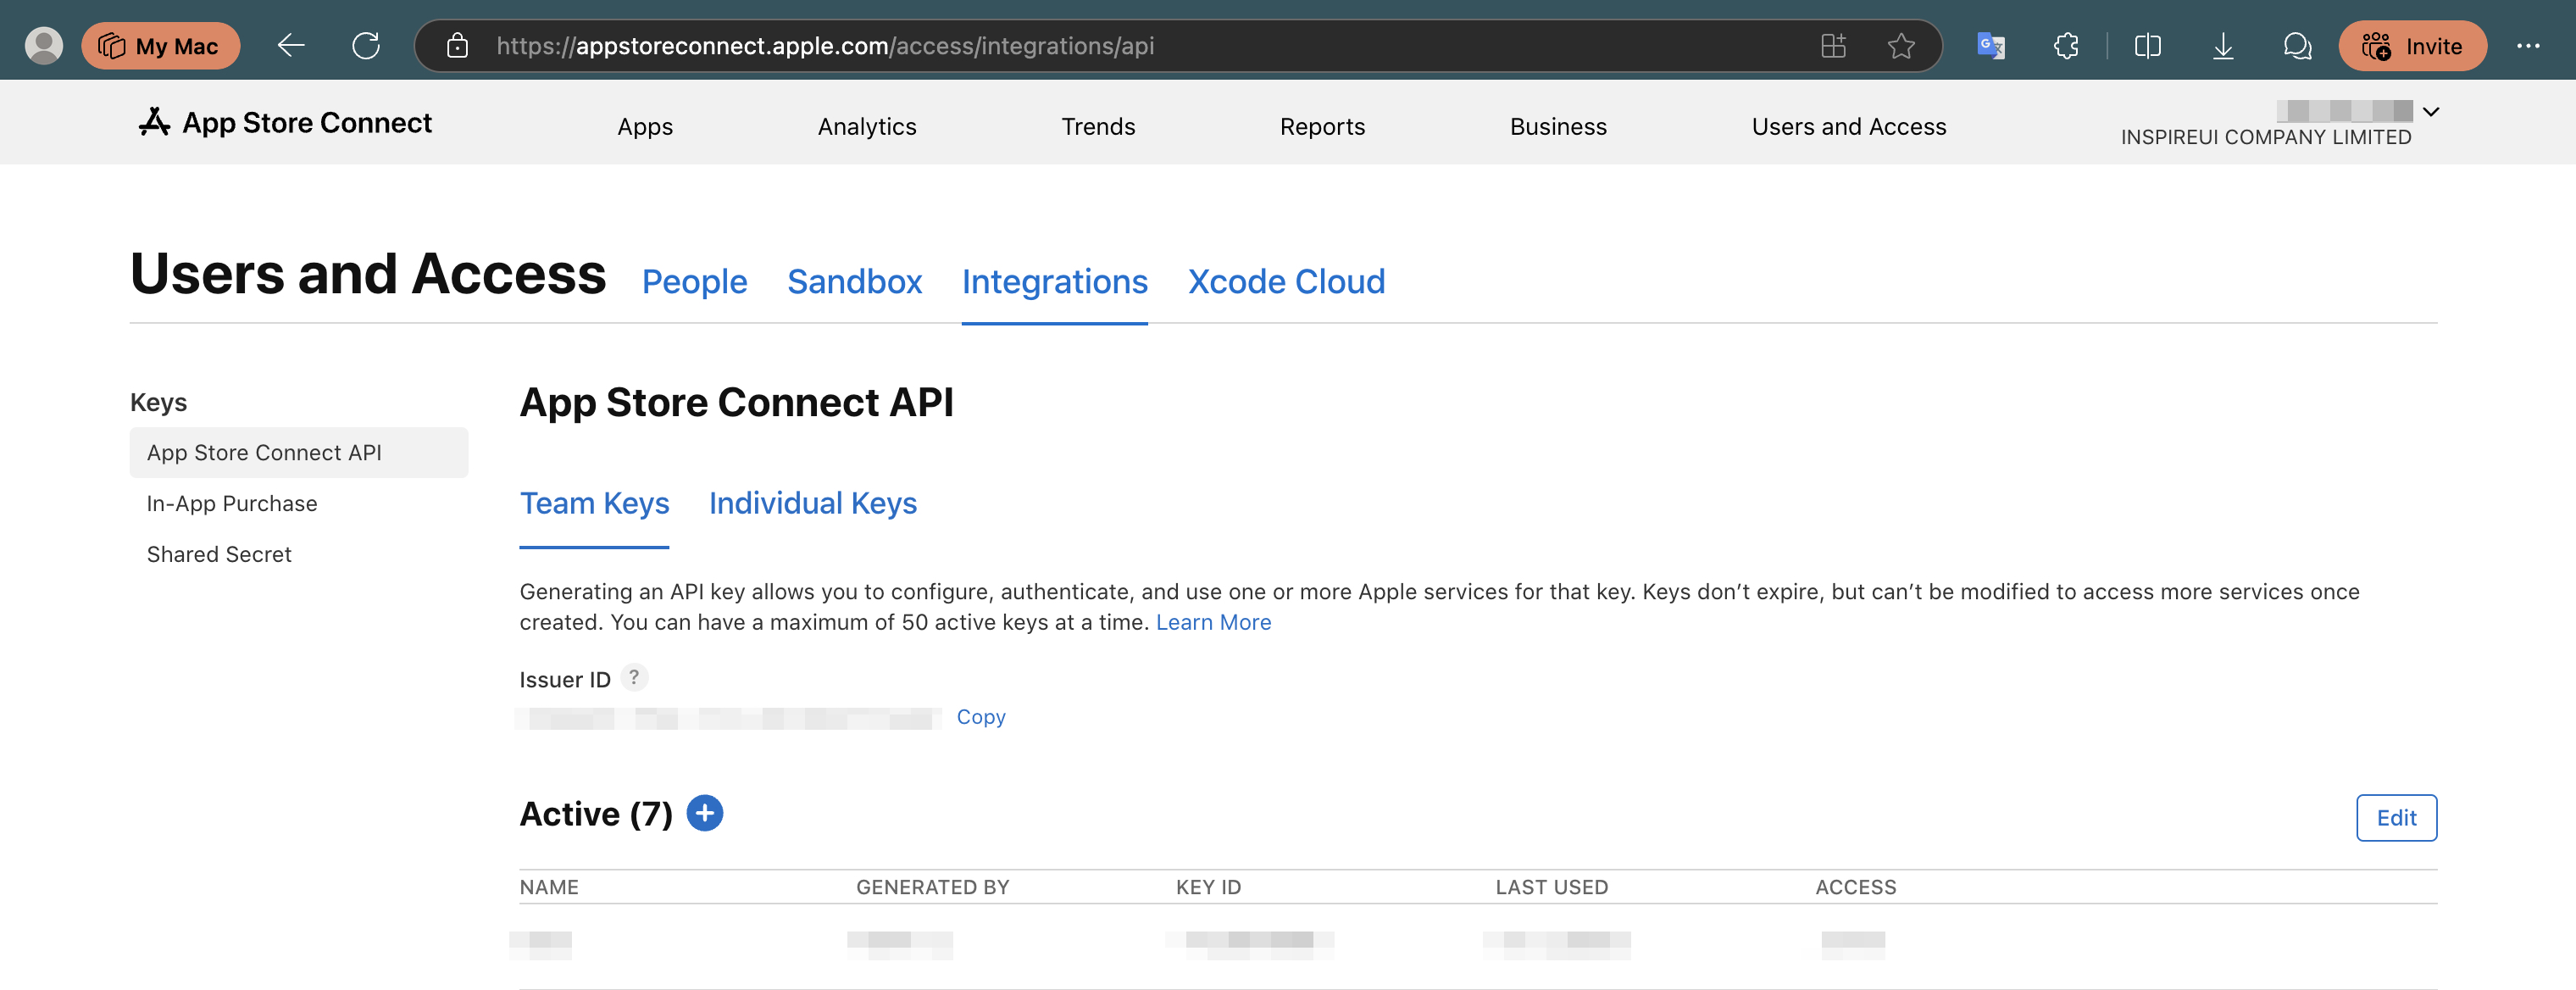Viewport: 2576px width, 990px height.
Task: Click the NAME column header
Action: pos(549,888)
